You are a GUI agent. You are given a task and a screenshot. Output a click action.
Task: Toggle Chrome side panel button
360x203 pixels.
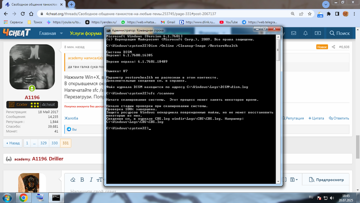(x=337, y=14)
